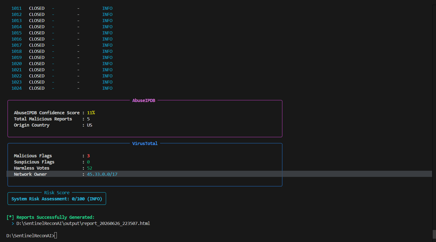Click INFO severity in port 1012 row
436x242 pixels.
click(x=107, y=15)
